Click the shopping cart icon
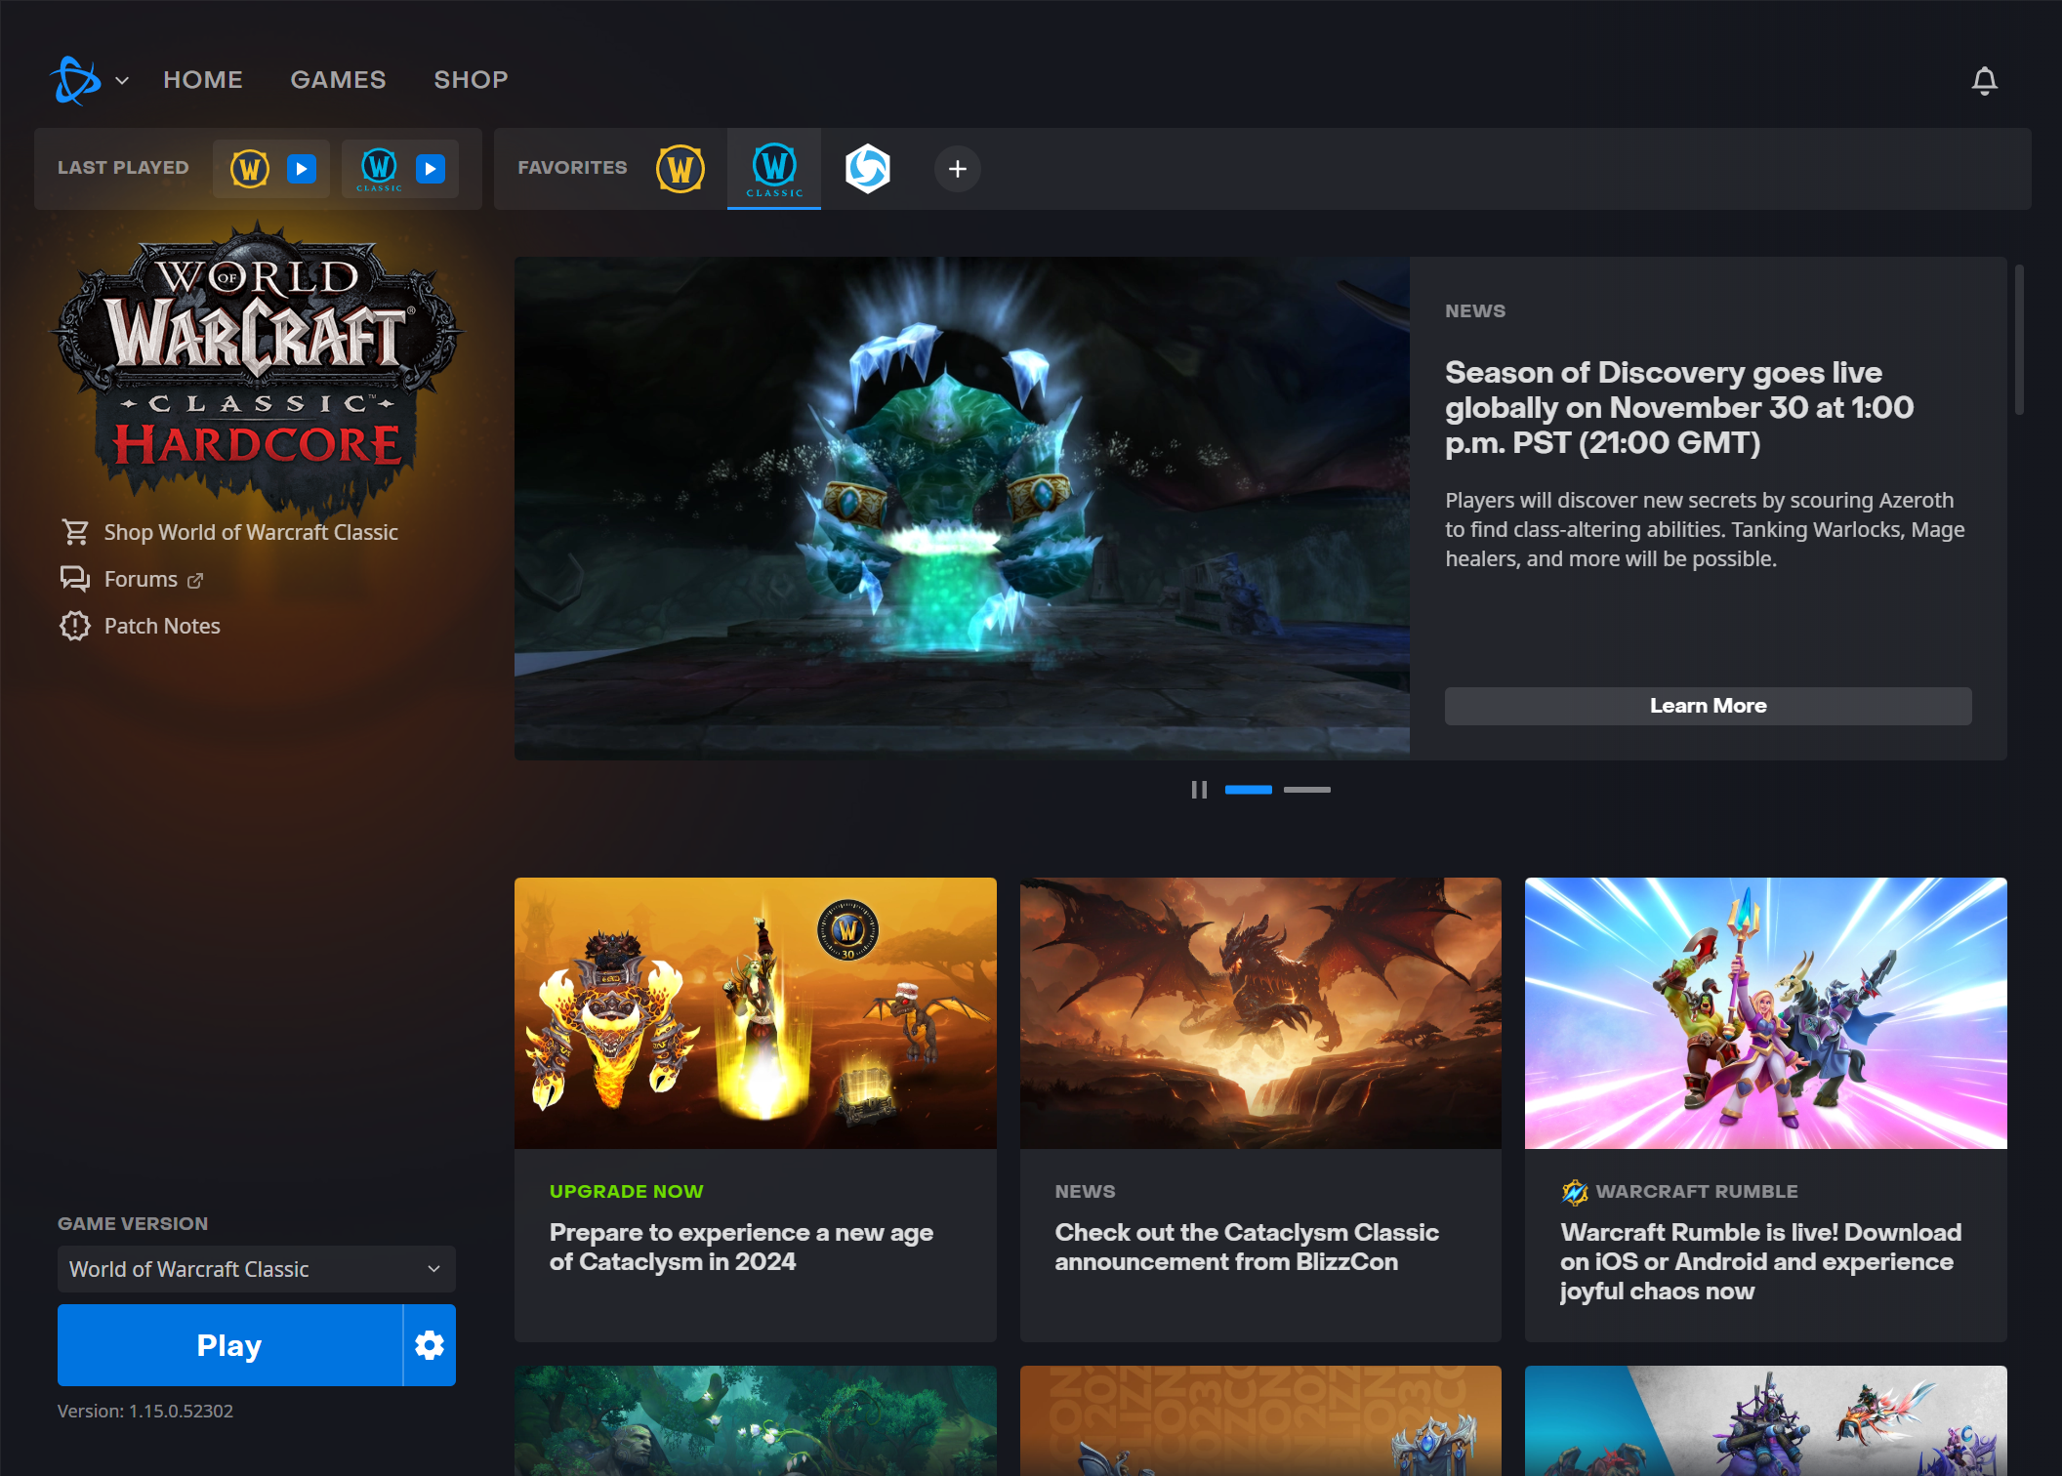Image resolution: width=2062 pixels, height=1476 pixels. point(75,532)
